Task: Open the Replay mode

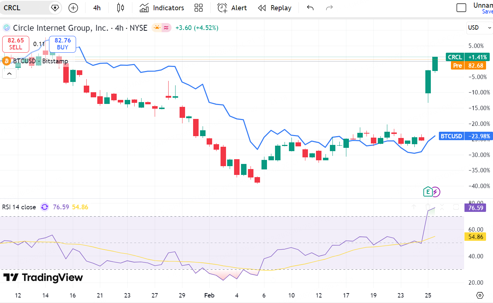Action: (275, 8)
